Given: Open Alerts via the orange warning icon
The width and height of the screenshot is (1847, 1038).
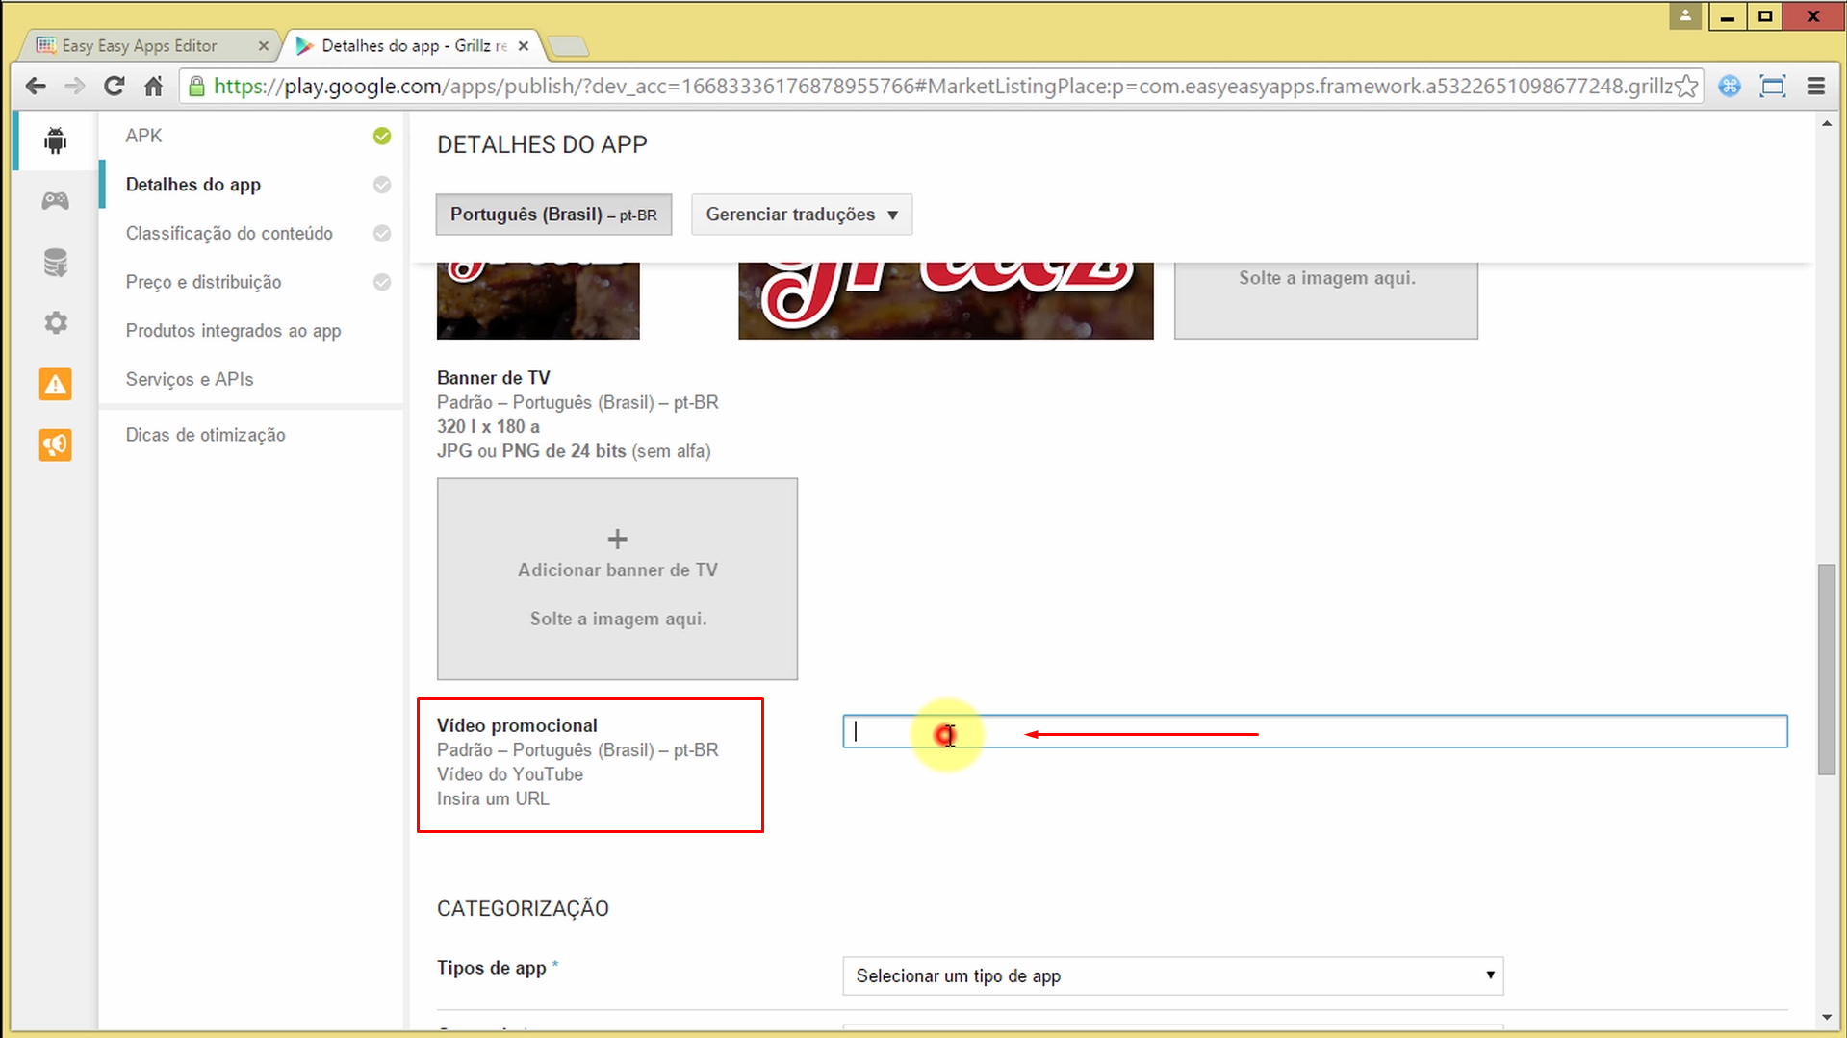Looking at the screenshot, I should pyautogui.click(x=55, y=384).
